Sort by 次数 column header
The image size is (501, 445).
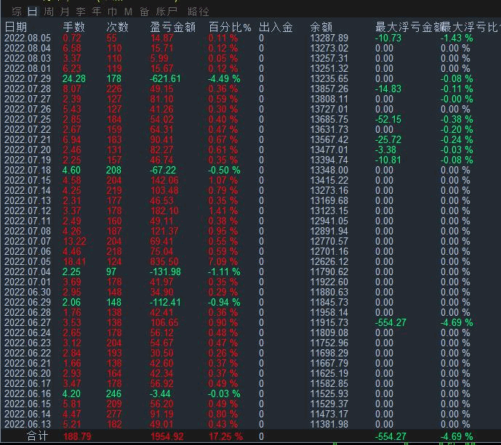coord(117,28)
